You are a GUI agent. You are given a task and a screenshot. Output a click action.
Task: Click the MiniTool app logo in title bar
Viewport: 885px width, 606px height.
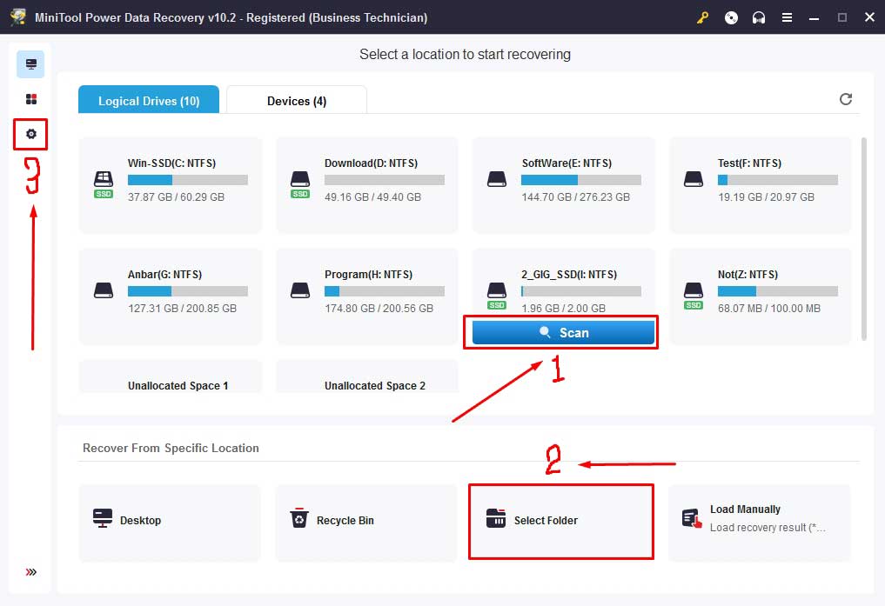tap(18, 17)
